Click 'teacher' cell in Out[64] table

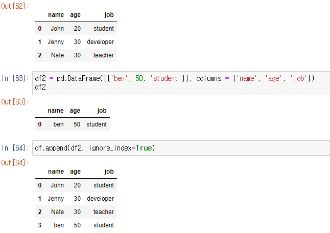click(104, 212)
